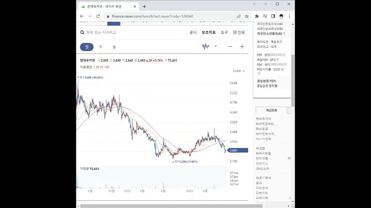The height and width of the screenshot is (208, 371).
Task: Click the 동일업종 PER link
Action: [x=266, y=81]
